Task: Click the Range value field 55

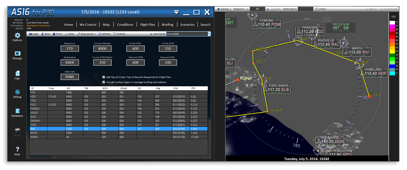Action: point(258,9)
